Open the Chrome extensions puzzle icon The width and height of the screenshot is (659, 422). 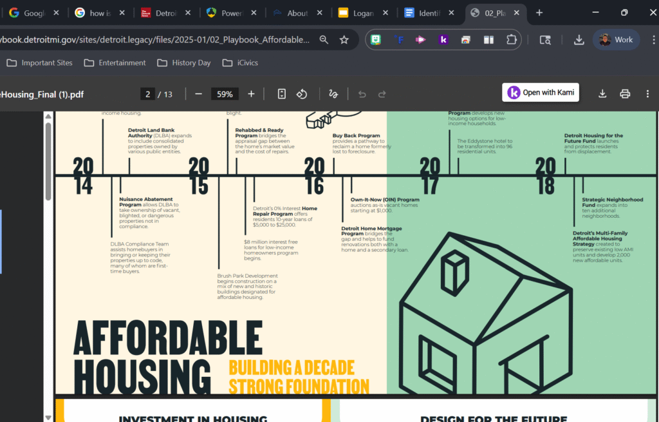click(x=511, y=40)
